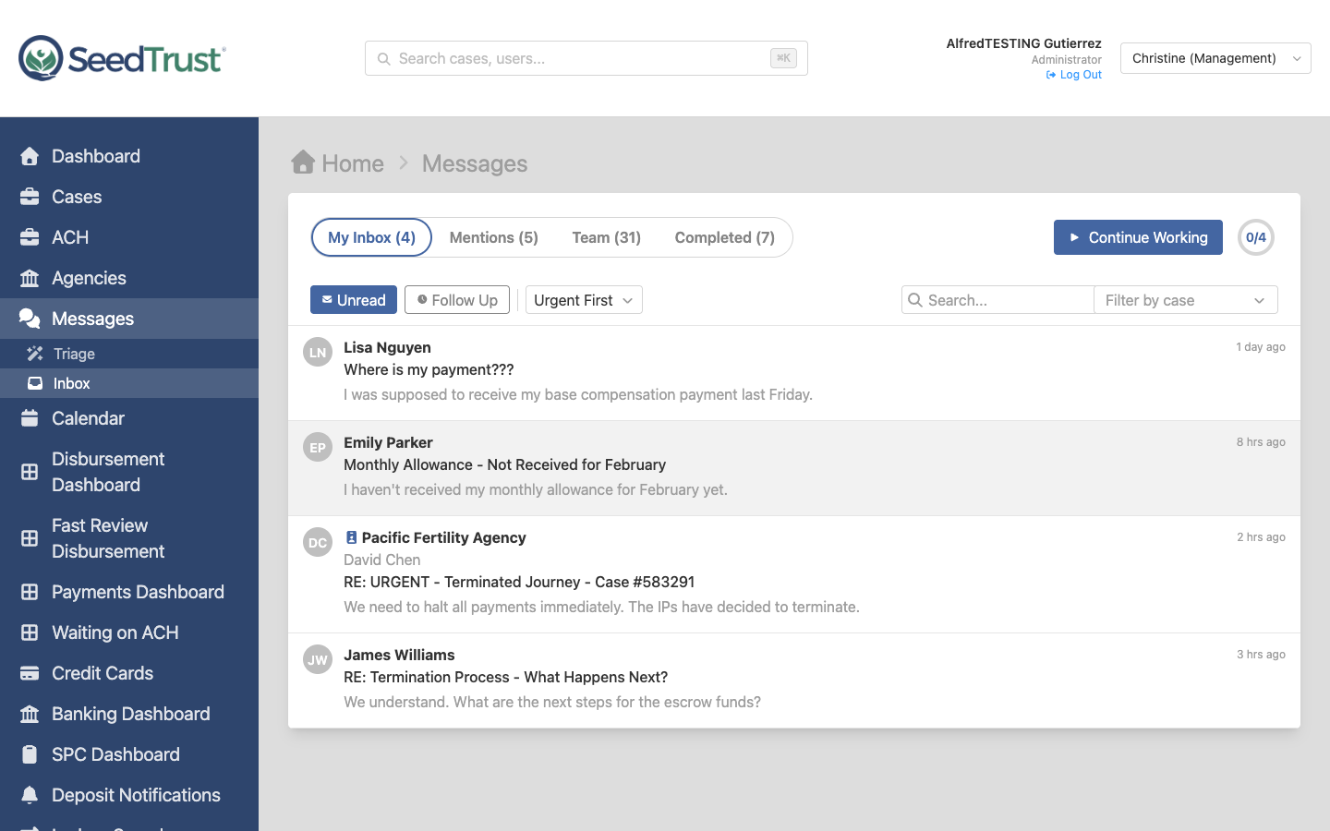
Task: Open the Credit Cards icon
Action: pyautogui.click(x=31, y=673)
